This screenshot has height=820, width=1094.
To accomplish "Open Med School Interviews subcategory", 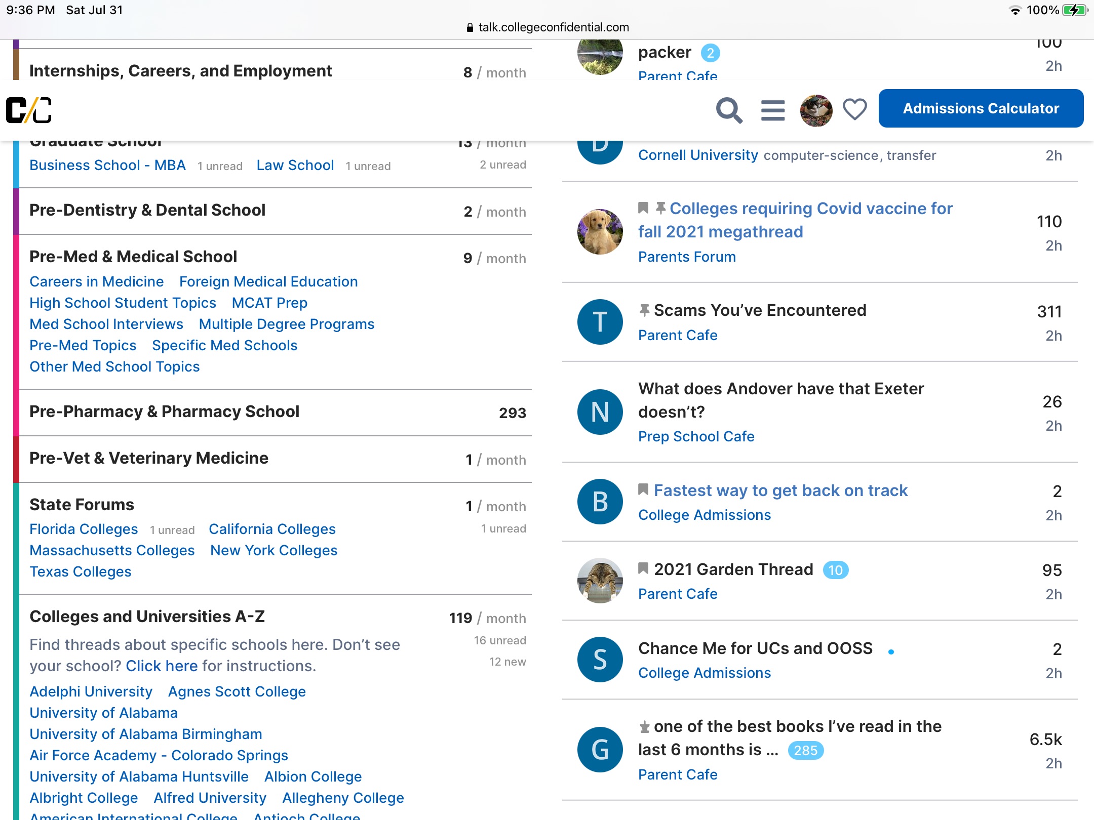I will pos(106,324).
